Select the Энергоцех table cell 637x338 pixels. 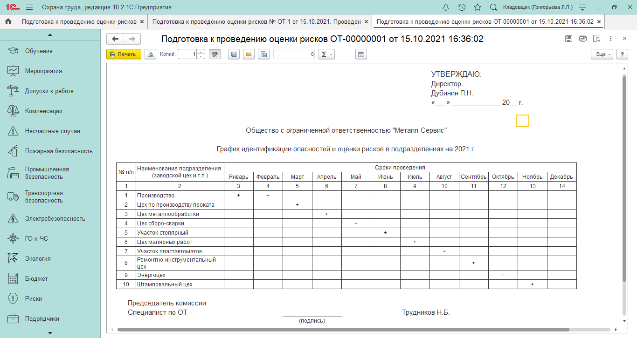coord(180,275)
